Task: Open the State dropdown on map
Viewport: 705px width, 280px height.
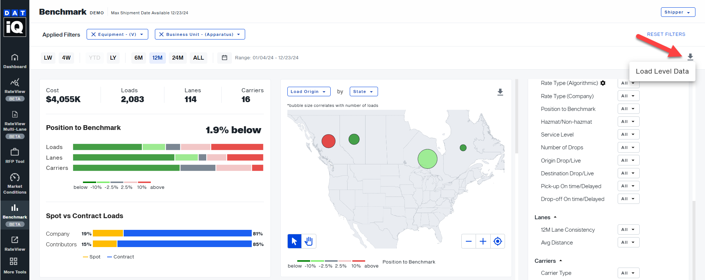Action: pos(364,92)
